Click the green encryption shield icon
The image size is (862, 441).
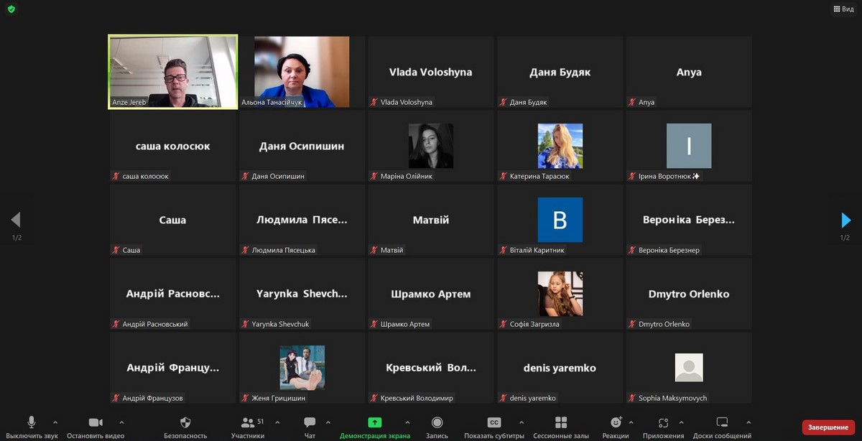pos(11,9)
